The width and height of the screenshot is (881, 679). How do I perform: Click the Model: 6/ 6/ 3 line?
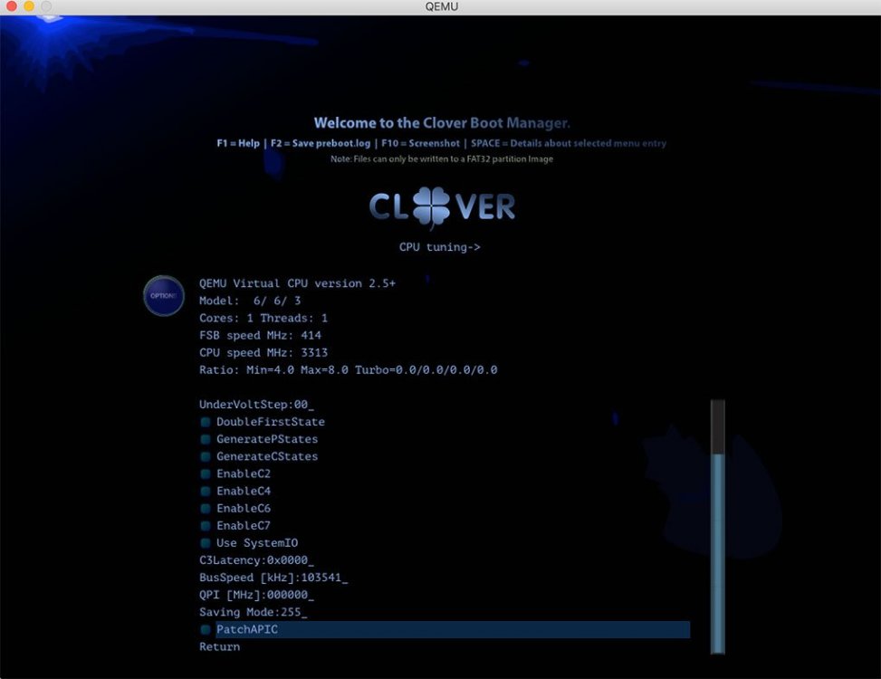pos(250,301)
